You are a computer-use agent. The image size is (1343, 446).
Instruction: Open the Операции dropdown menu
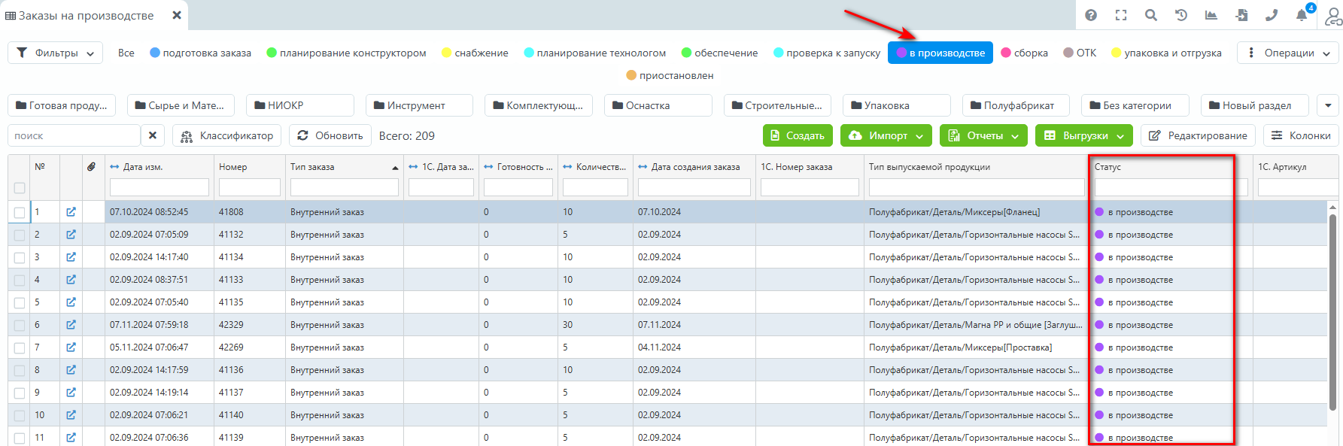pos(1288,53)
